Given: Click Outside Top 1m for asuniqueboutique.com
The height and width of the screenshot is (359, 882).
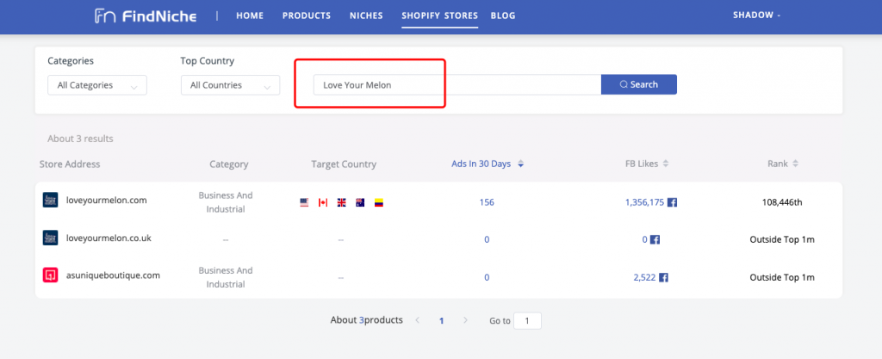Looking at the screenshot, I should pyautogui.click(x=782, y=277).
